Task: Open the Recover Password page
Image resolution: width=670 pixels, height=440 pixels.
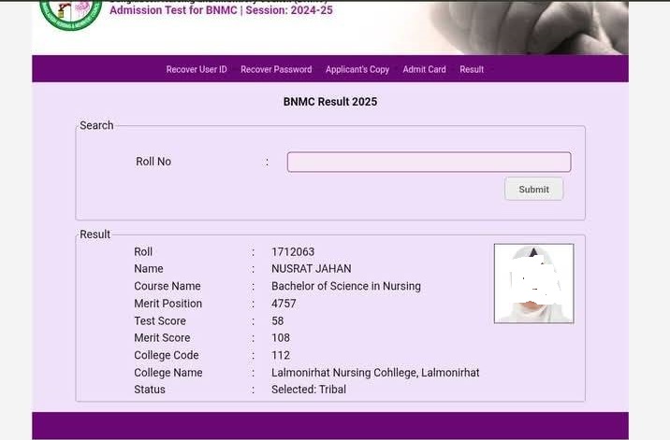Action: [x=276, y=69]
